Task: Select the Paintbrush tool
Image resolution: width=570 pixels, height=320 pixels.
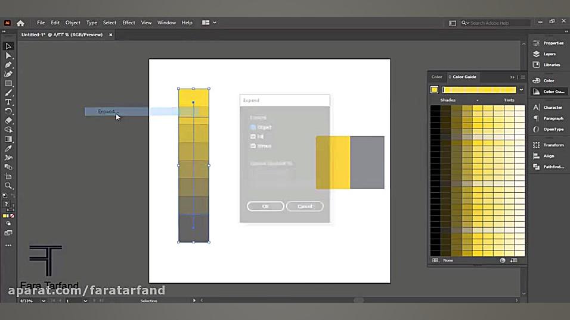Action: pos(8,93)
